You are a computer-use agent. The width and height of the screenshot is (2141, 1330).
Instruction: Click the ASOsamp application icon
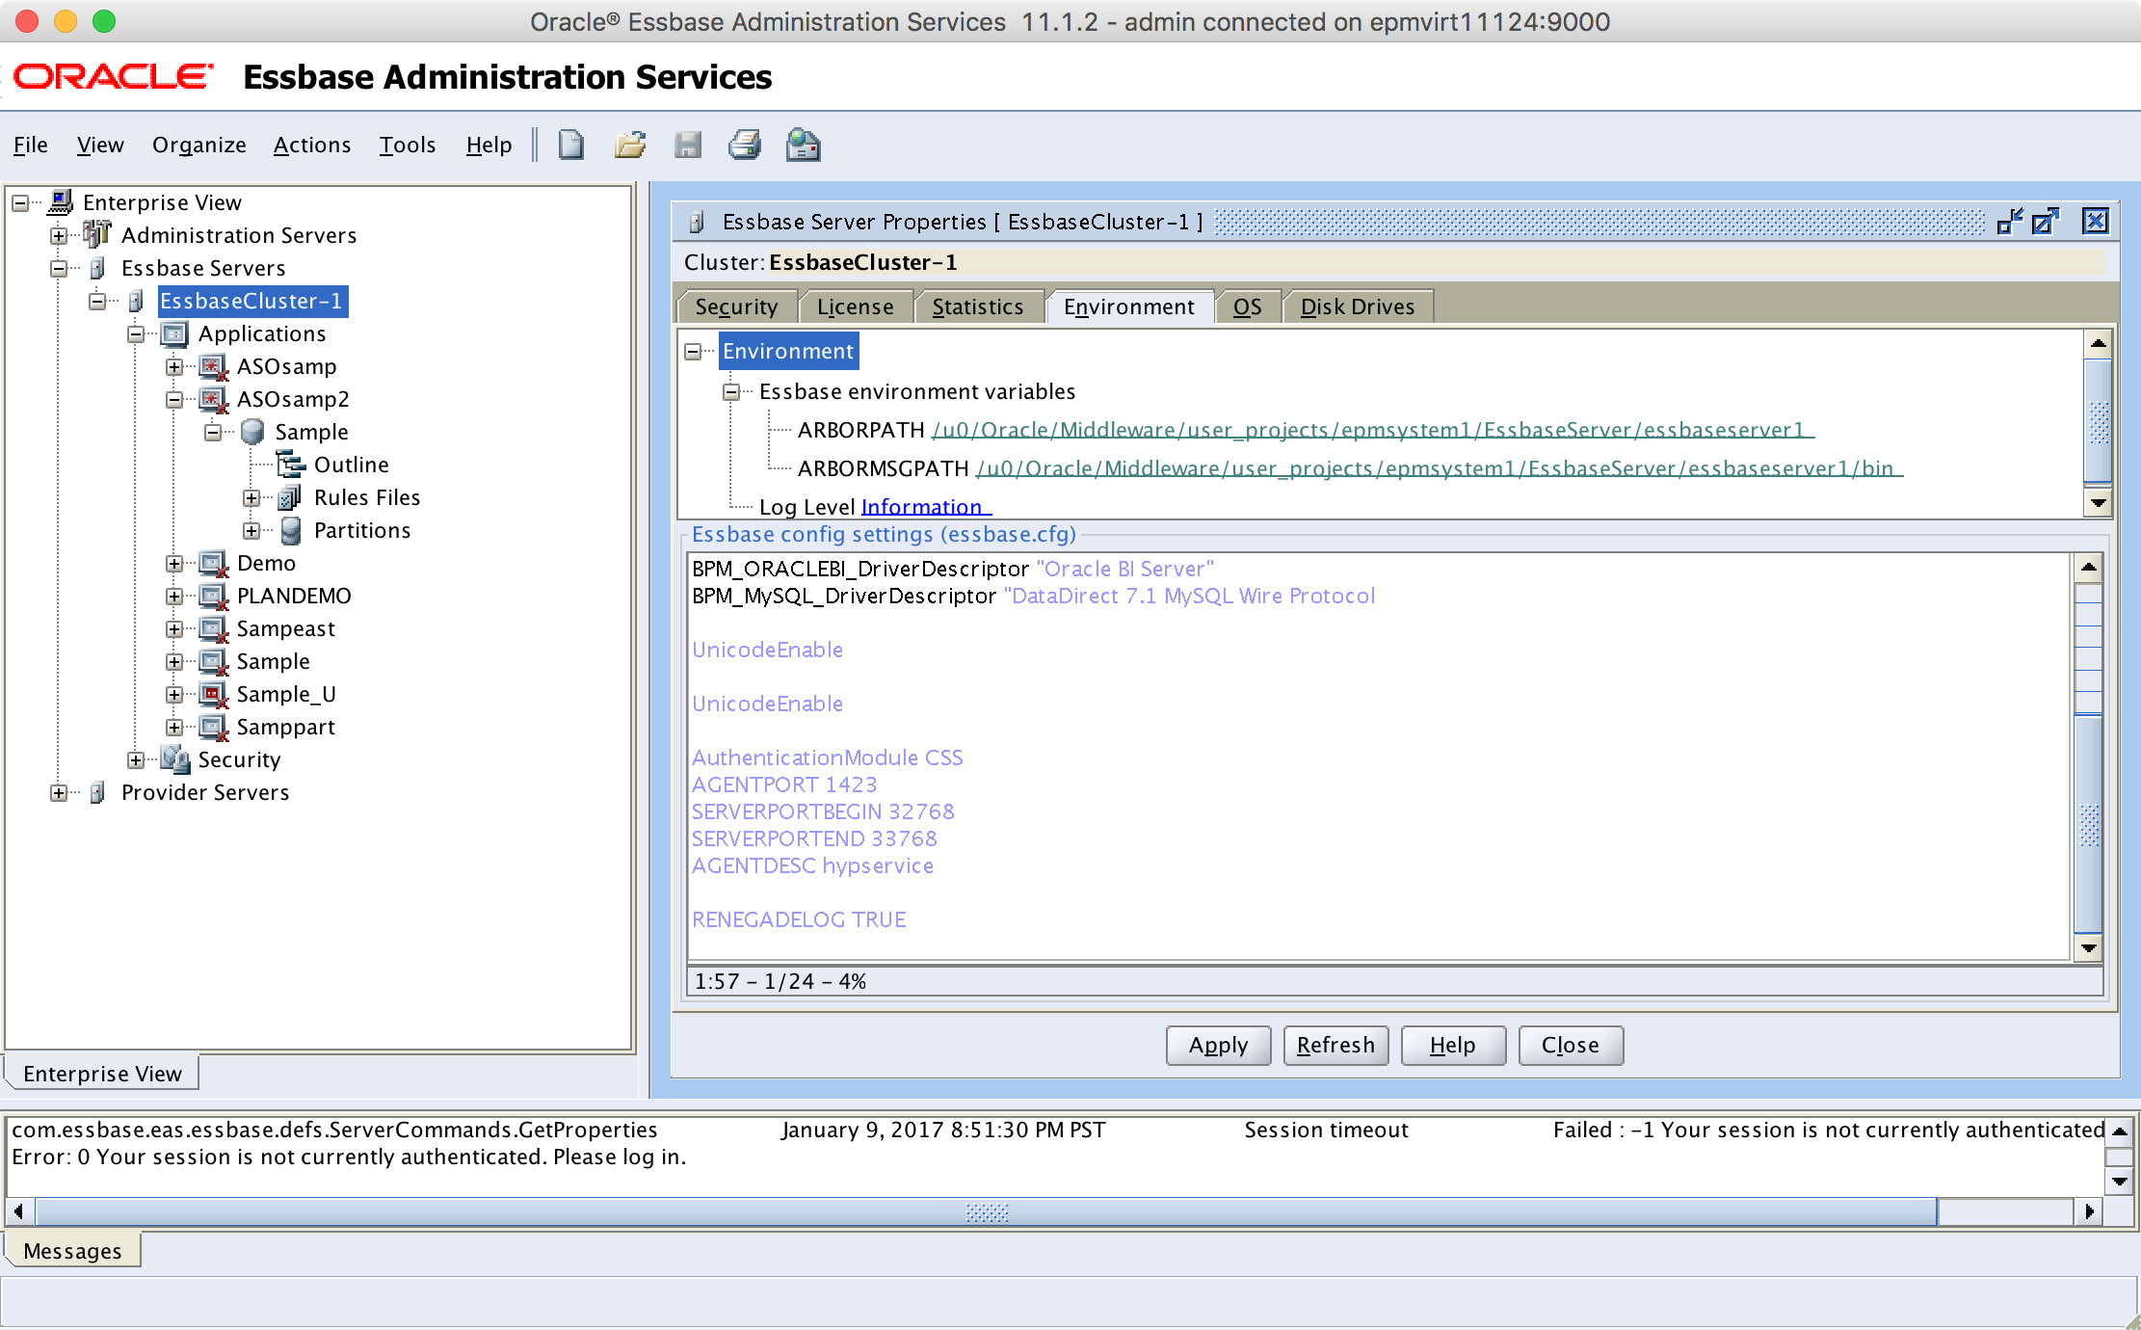(213, 366)
